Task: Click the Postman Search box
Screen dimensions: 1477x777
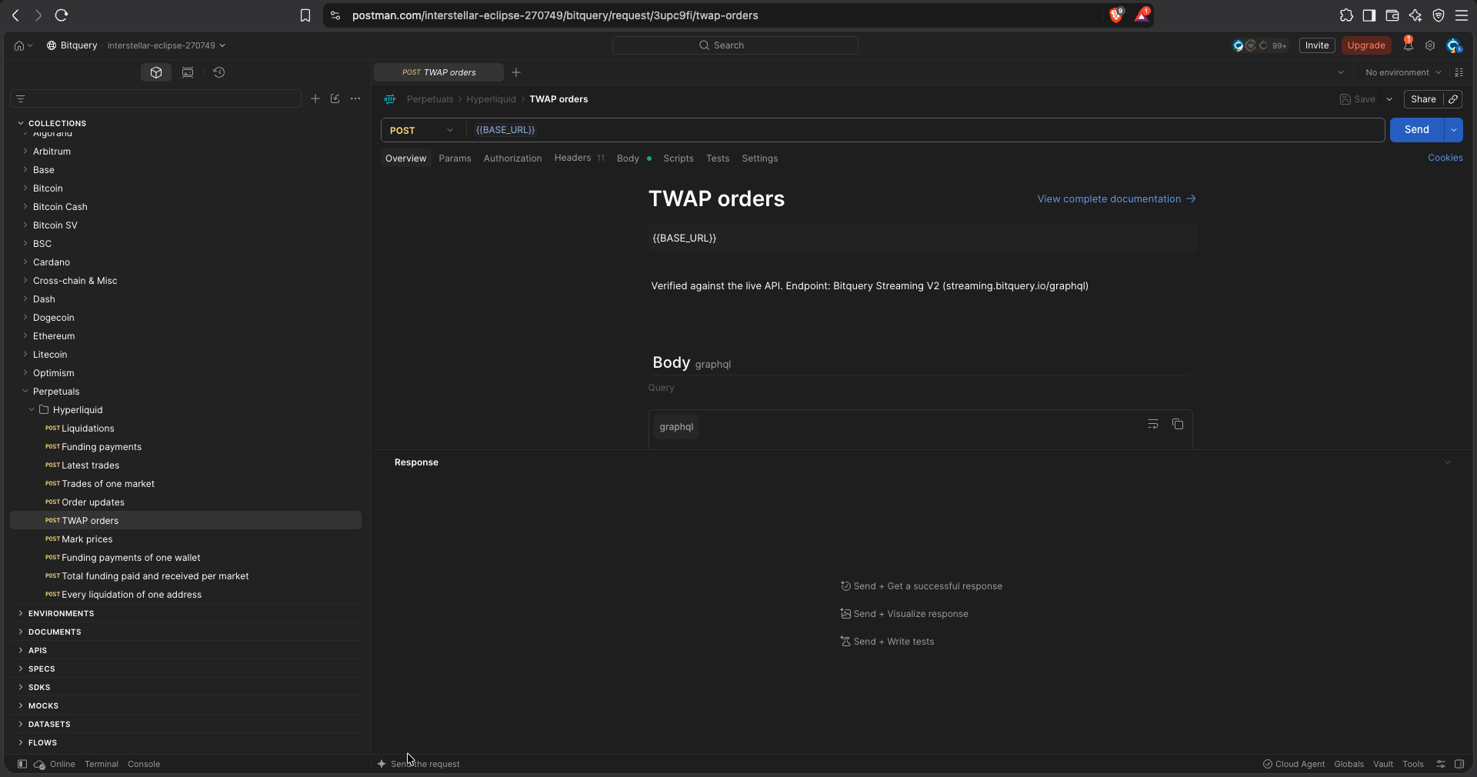Action: [x=735, y=45]
